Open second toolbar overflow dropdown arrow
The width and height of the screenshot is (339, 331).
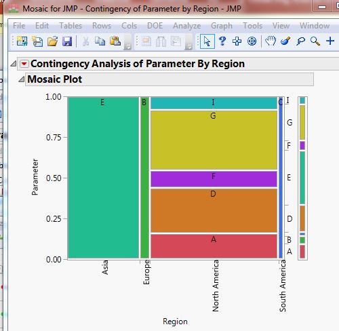(x=188, y=47)
